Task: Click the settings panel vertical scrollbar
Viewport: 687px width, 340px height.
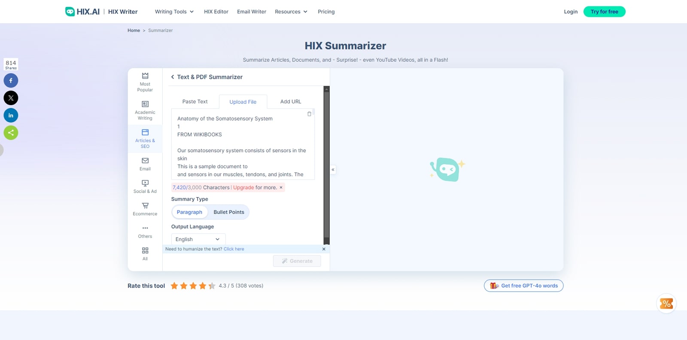Action: pyautogui.click(x=326, y=165)
